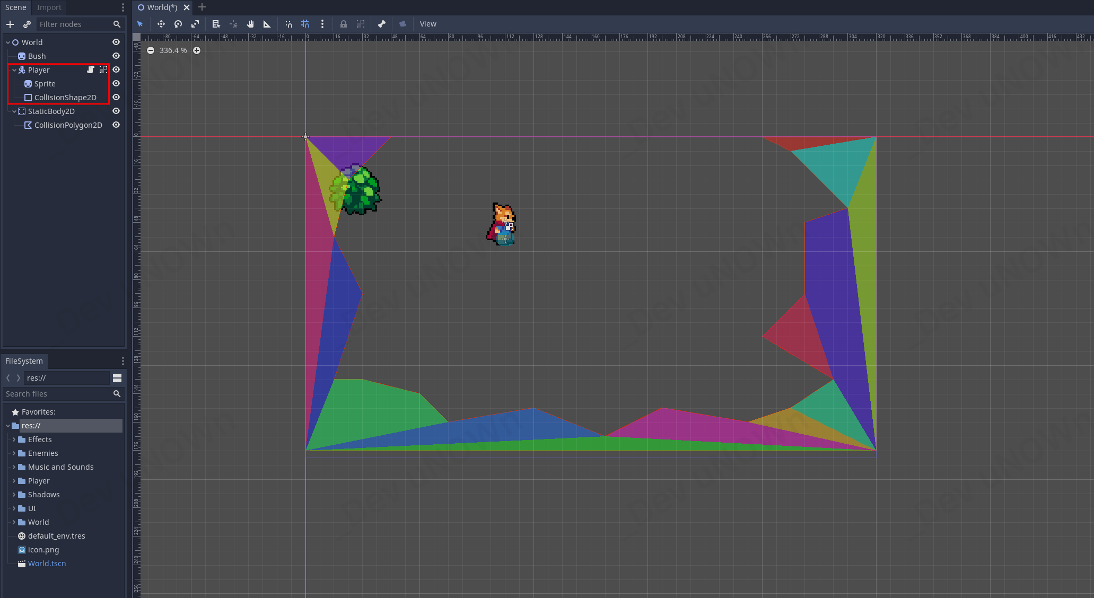
Task: Click the add new node plus icon
Action: pos(10,24)
